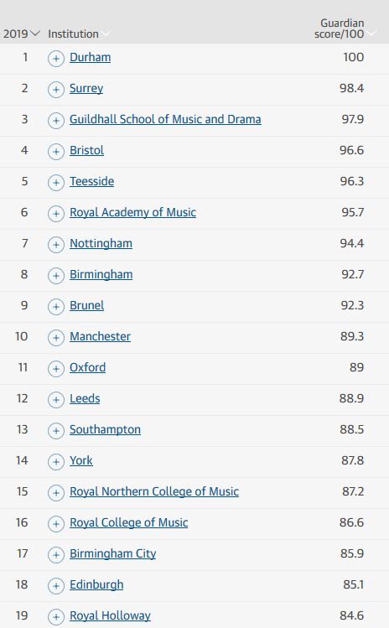Image resolution: width=389 pixels, height=628 pixels.
Task: Open the Edinburgh university link
Action: [x=96, y=584]
